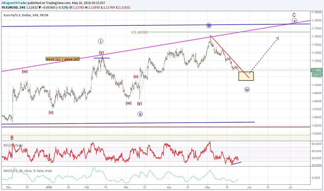
Task: Click the red C wave label
Action: coord(294,15)
